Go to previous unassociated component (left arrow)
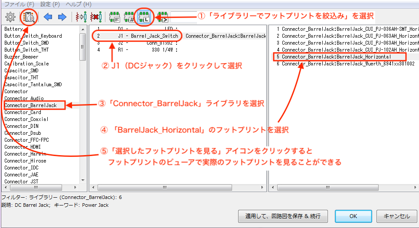 coord(48,17)
